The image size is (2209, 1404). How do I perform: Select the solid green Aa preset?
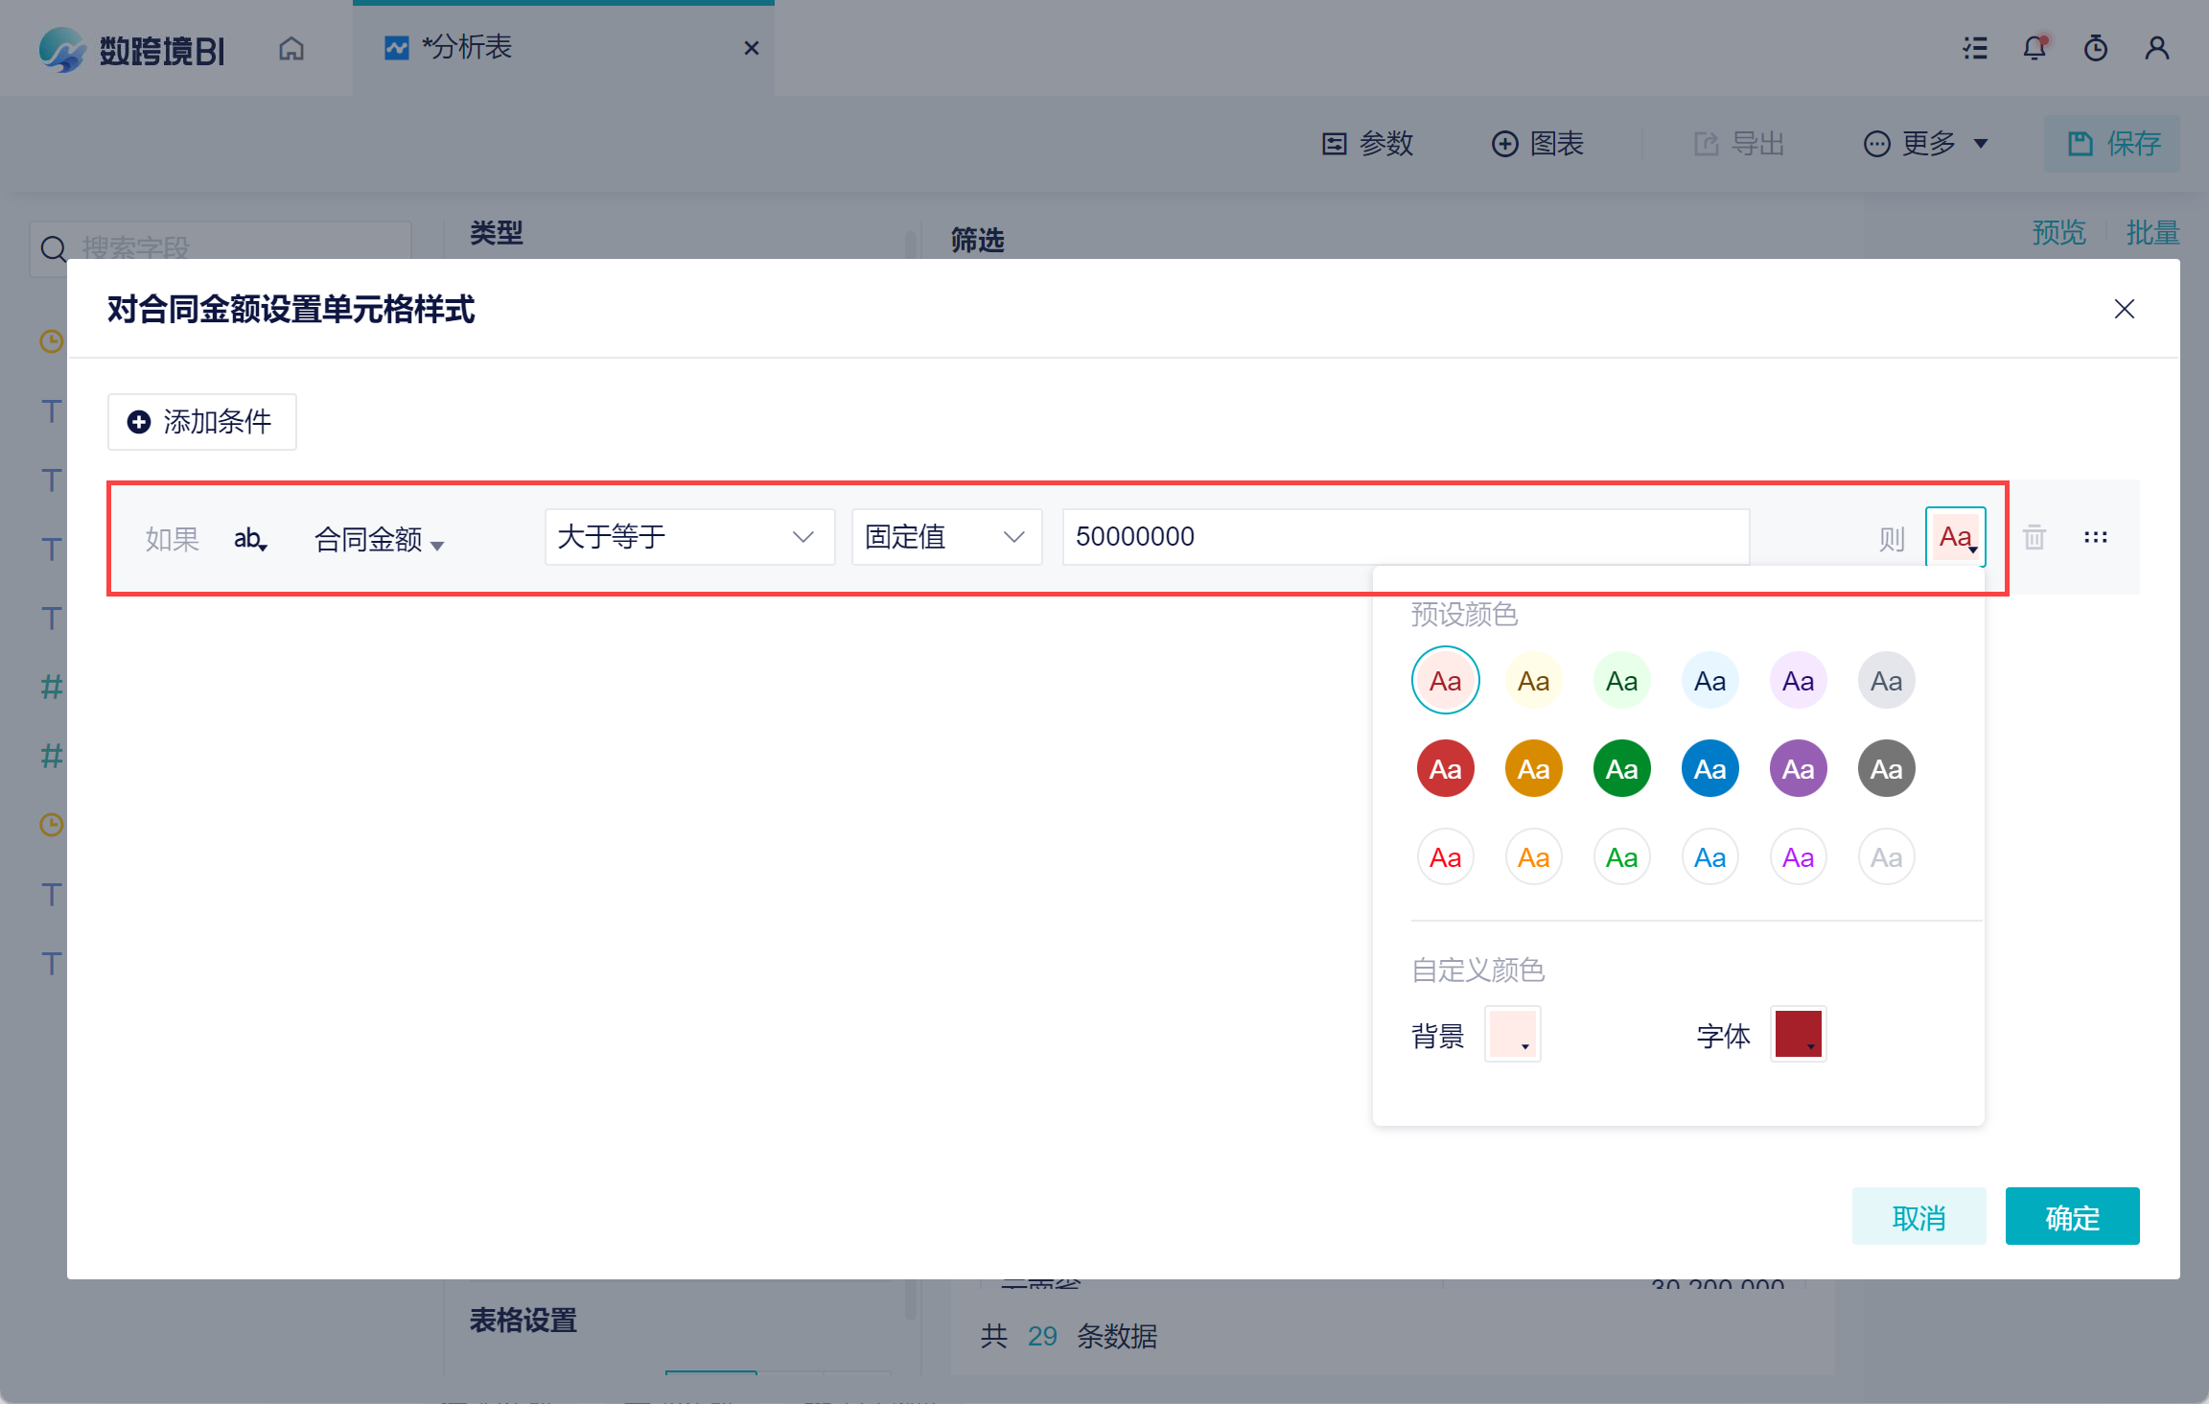pos(1621,769)
